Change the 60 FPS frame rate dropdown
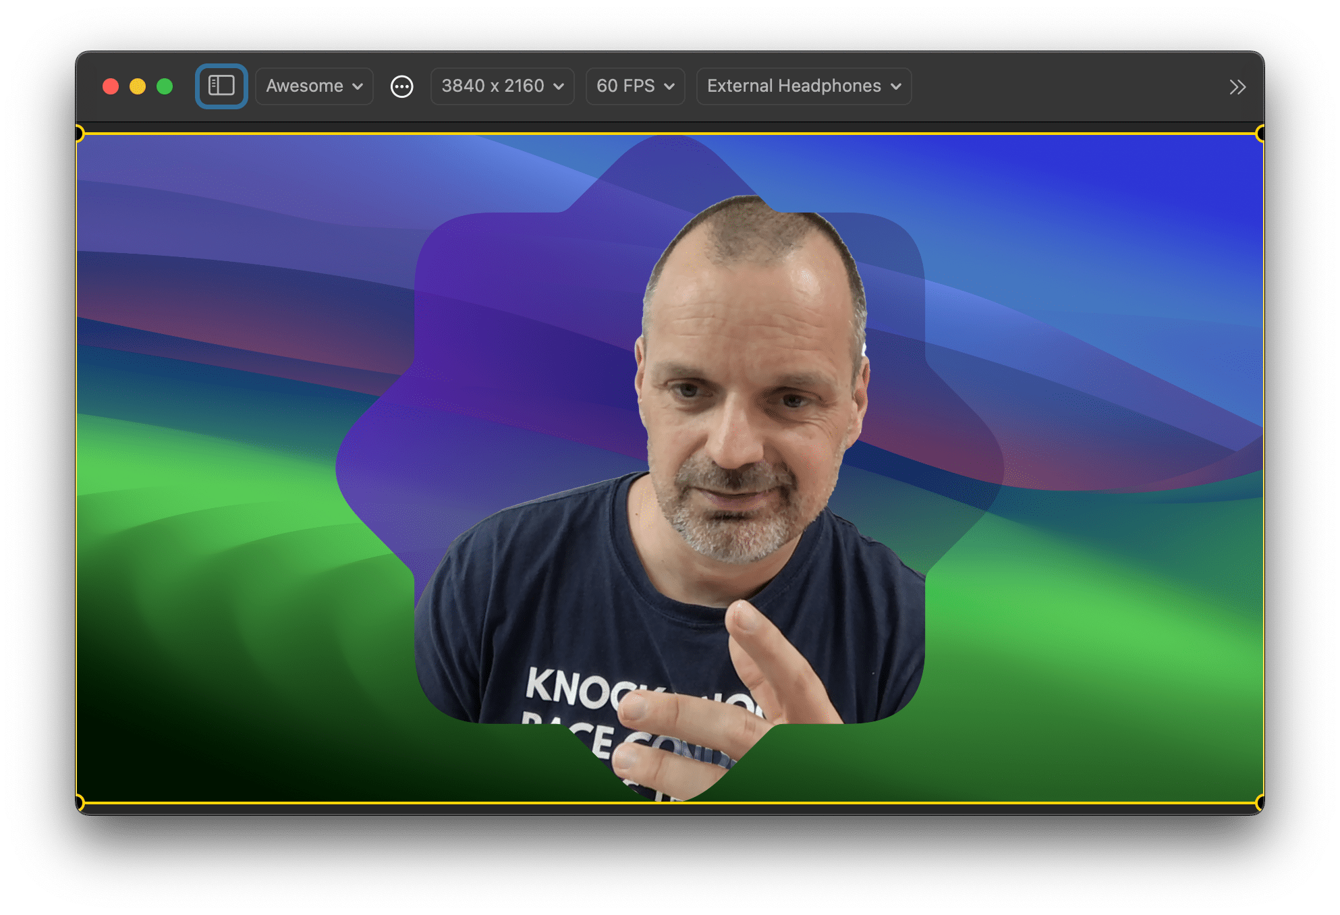Image resolution: width=1340 pixels, height=915 pixels. (x=635, y=86)
